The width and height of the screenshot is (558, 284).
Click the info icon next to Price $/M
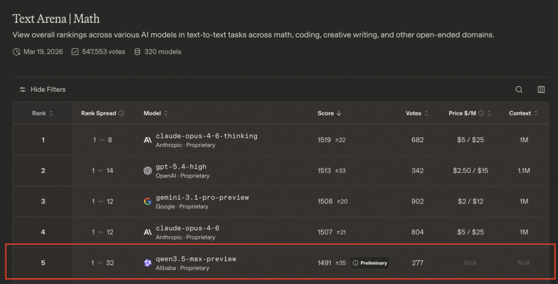481,113
